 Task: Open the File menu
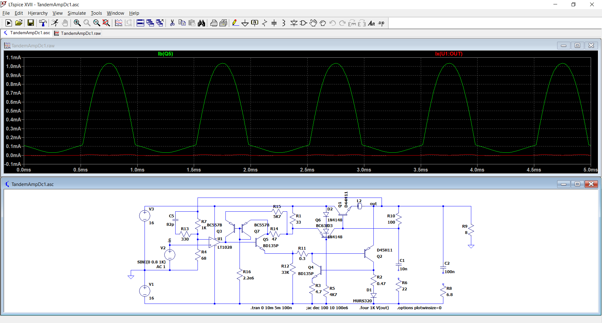point(6,13)
